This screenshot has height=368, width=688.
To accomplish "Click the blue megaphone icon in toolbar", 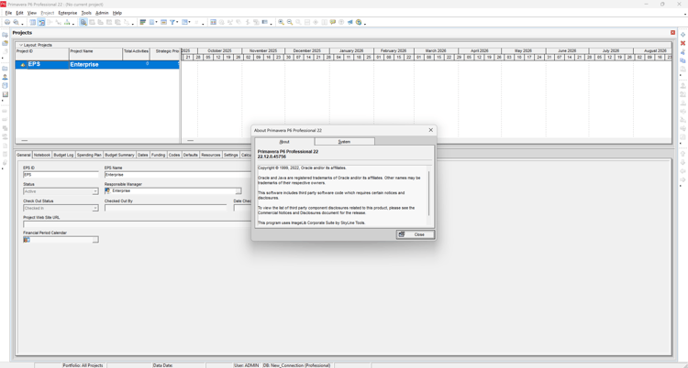I will (350, 22).
